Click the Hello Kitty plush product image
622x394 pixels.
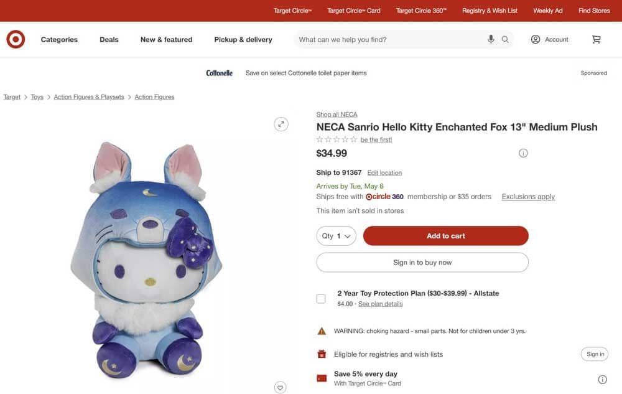point(146,258)
